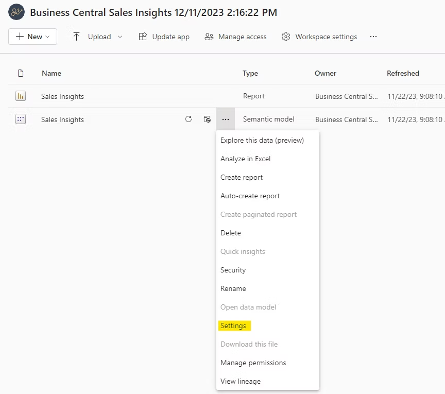Click the semantic model grid icon

click(21, 119)
